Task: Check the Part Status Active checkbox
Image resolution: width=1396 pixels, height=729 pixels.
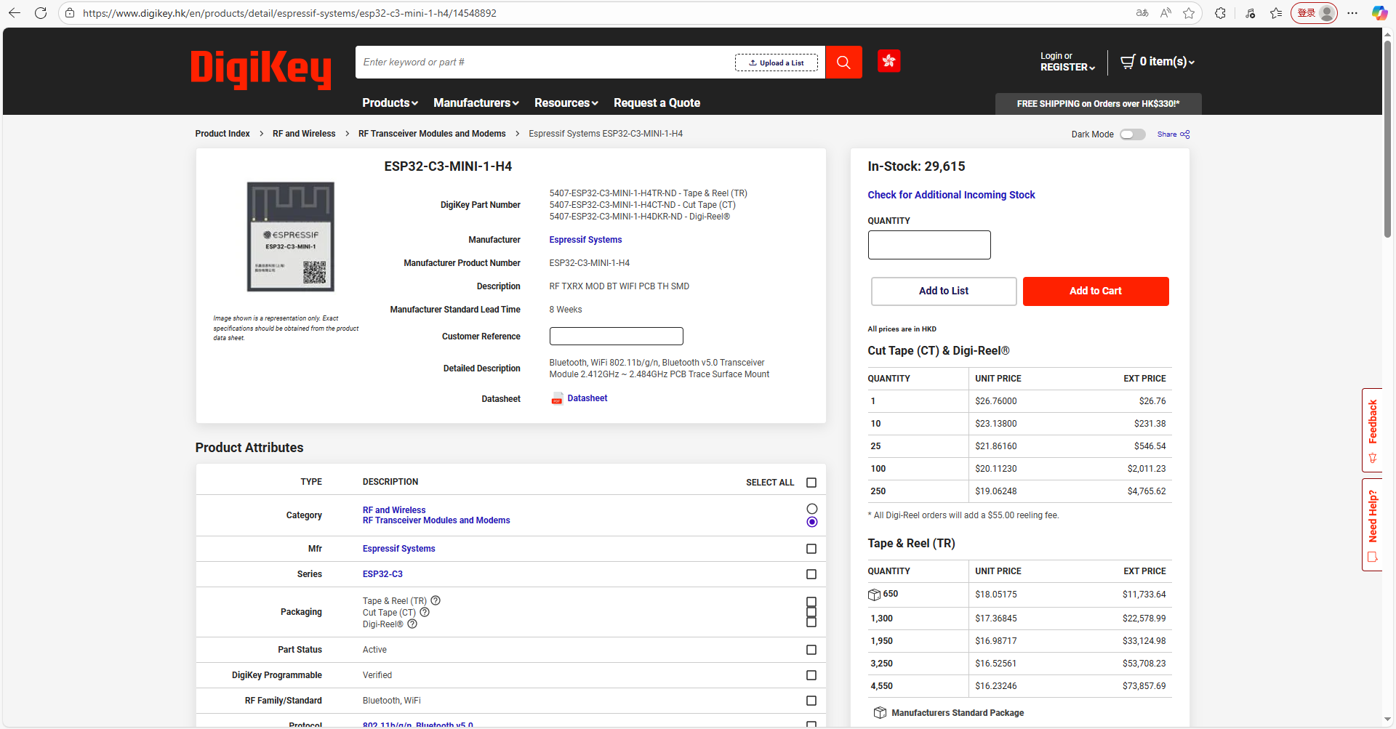Action: coord(811,650)
